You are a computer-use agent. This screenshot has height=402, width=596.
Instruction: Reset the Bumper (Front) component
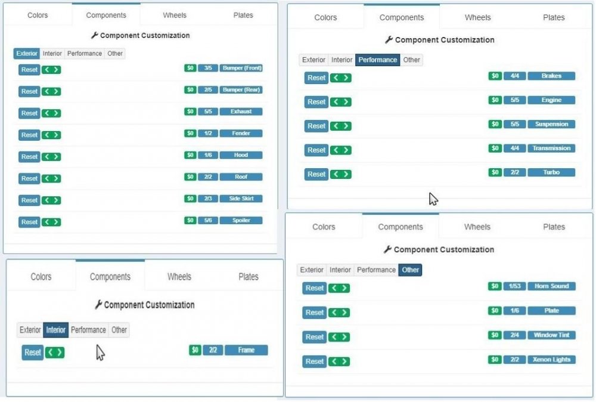pos(29,70)
